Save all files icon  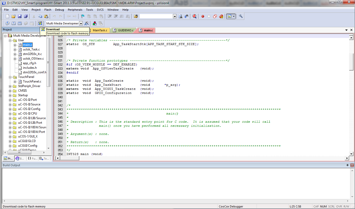click(x=26, y=16)
